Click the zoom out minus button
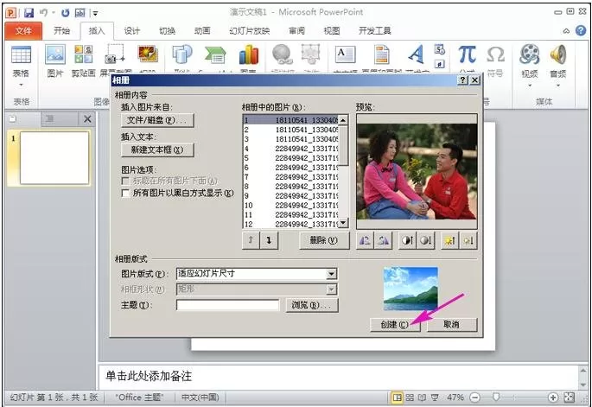 (x=475, y=397)
